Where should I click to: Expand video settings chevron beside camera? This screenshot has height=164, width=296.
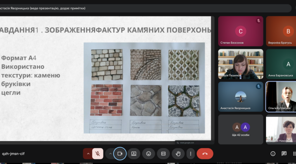[x=110, y=154]
